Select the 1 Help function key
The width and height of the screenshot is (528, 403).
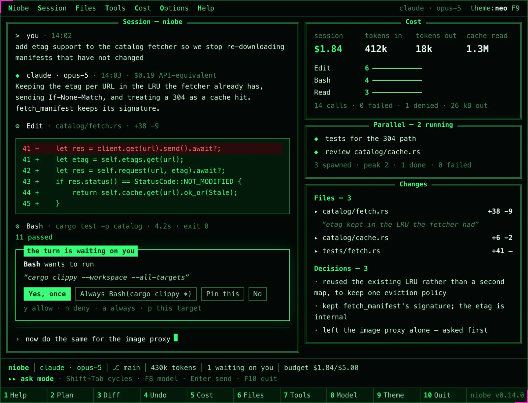click(x=23, y=395)
